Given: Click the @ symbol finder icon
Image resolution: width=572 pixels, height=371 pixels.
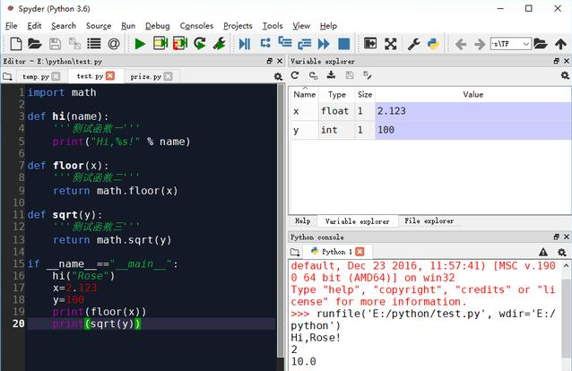Looking at the screenshot, I should 114,44.
